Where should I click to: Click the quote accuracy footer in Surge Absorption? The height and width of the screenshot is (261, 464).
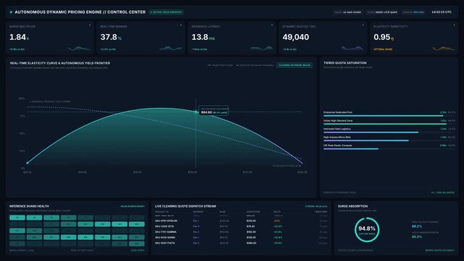click(x=439, y=250)
